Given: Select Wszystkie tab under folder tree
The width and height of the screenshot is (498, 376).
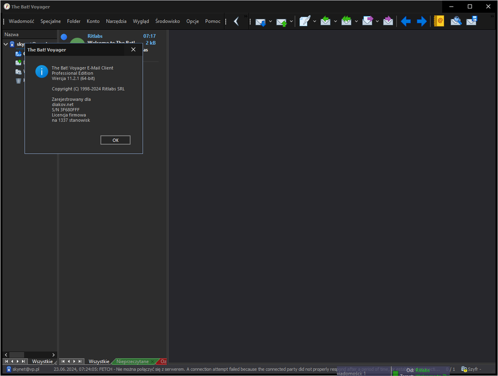Looking at the screenshot, I should [42, 361].
